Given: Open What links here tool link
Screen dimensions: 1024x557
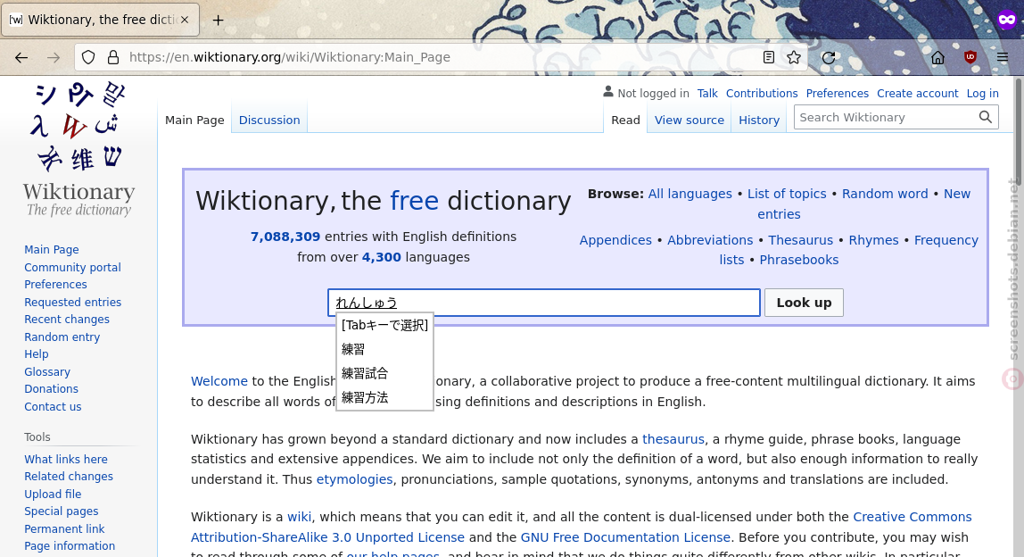Looking at the screenshot, I should [66, 460].
